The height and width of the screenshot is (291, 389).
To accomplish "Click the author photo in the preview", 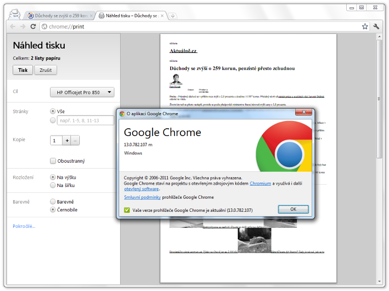I will [176, 79].
